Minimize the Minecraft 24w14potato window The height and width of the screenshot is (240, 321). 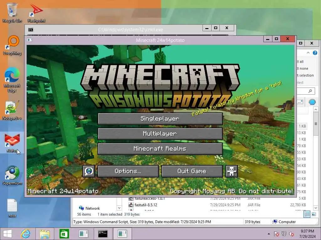coord(268,39)
